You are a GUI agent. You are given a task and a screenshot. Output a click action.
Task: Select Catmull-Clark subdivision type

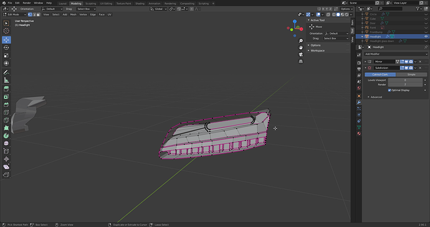click(x=380, y=75)
